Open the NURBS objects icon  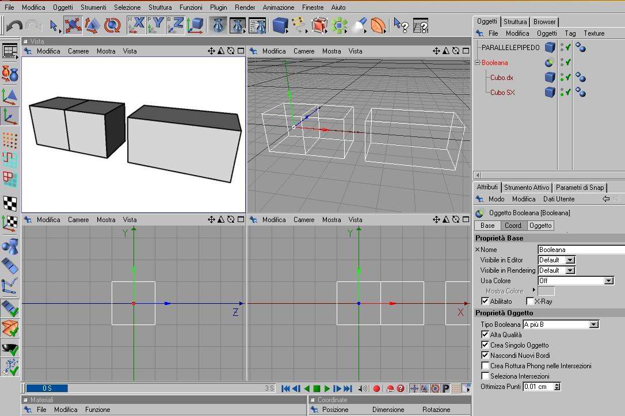(319, 25)
